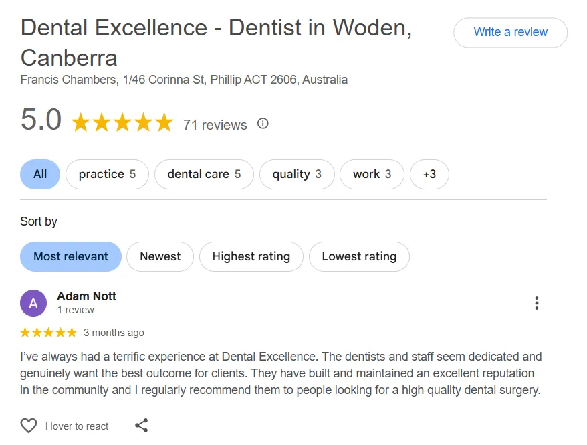Sort reviews by Highest rating

(x=251, y=256)
